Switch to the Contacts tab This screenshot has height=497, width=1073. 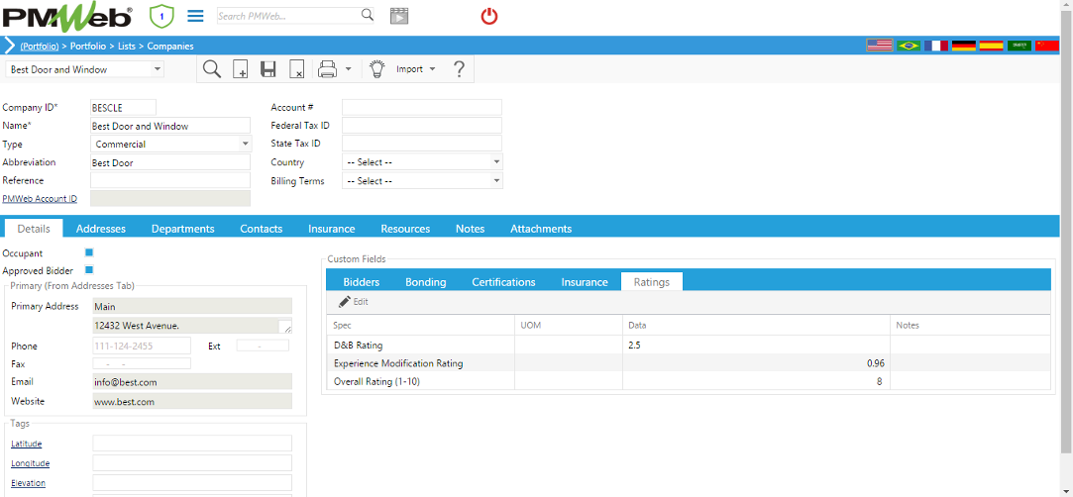[262, 229]
